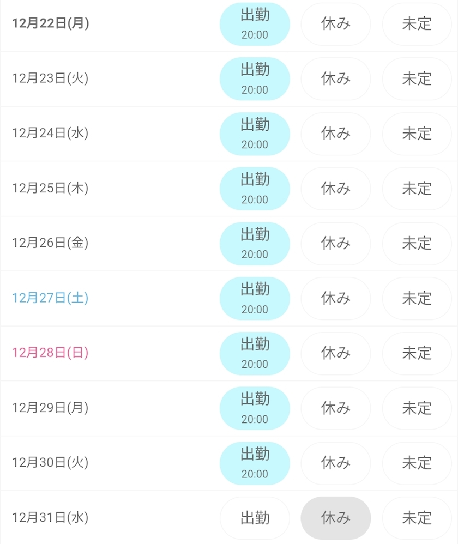Mark 12月23日(火) as 休み
Viewport: 458px width, 544px height.
coord(336,79)
